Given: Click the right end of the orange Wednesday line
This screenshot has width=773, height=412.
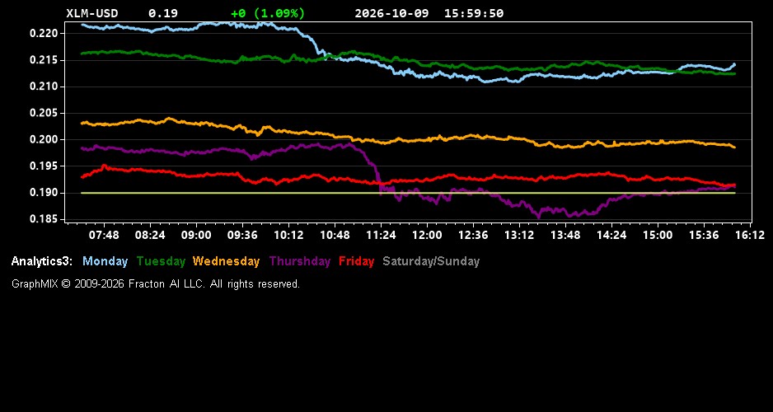Looking at the screenshot, I should (x=734, y=147).
